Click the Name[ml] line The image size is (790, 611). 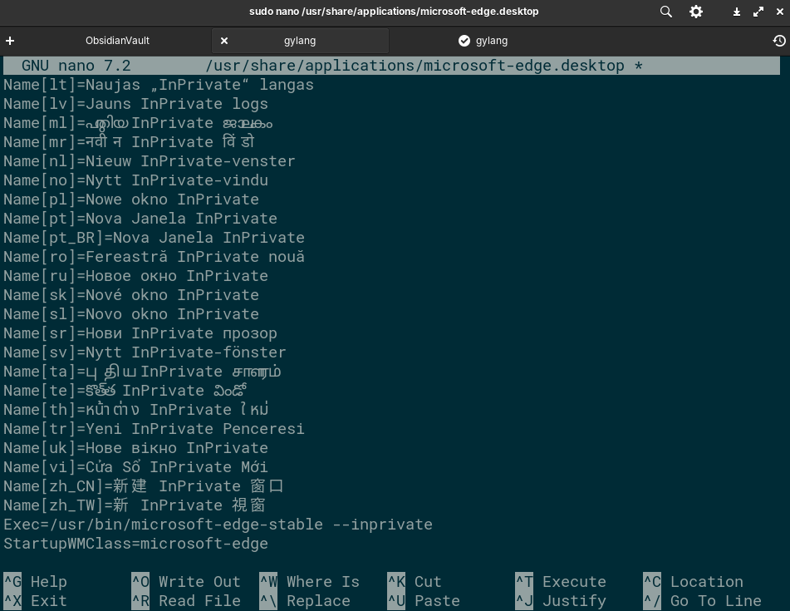[138, 123]
